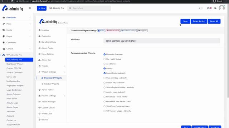Click the top Save button
The width and height of the screenshot is (229, 128).
[x=185, y=21]
